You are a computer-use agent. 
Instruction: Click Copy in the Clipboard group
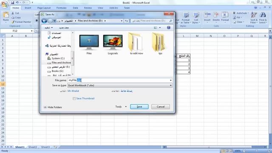(x=16, y=17)
